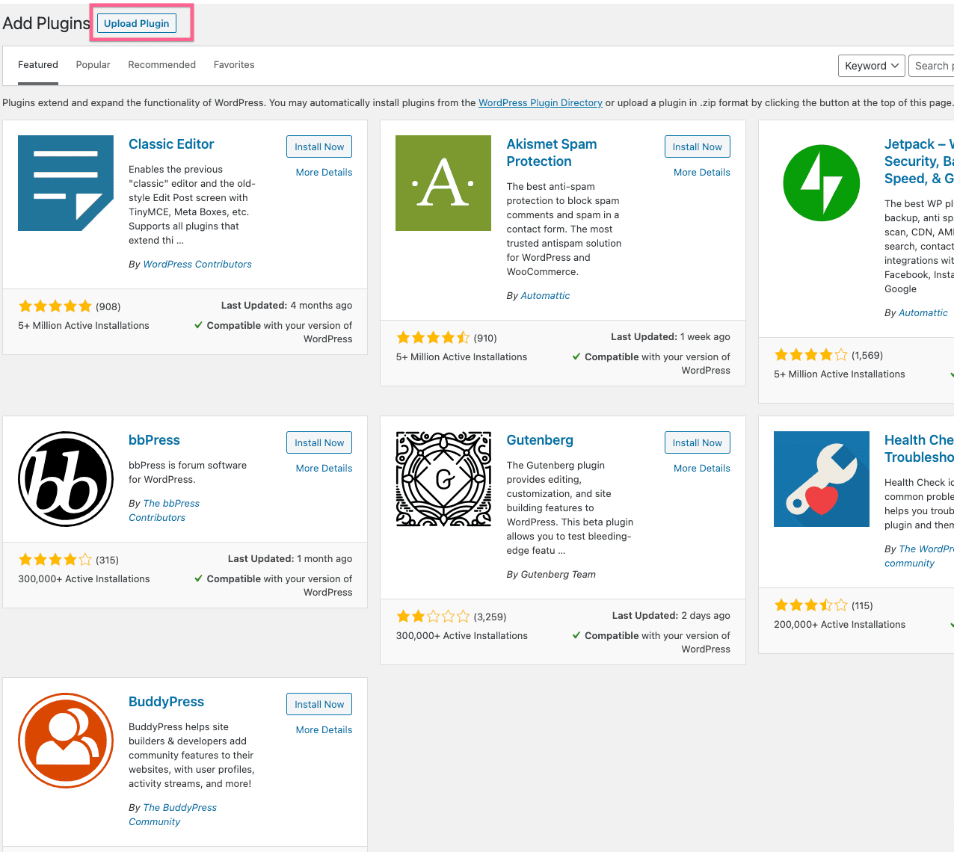View More Details for bbPress
This screenshot has height=852, width=954.
324,468
